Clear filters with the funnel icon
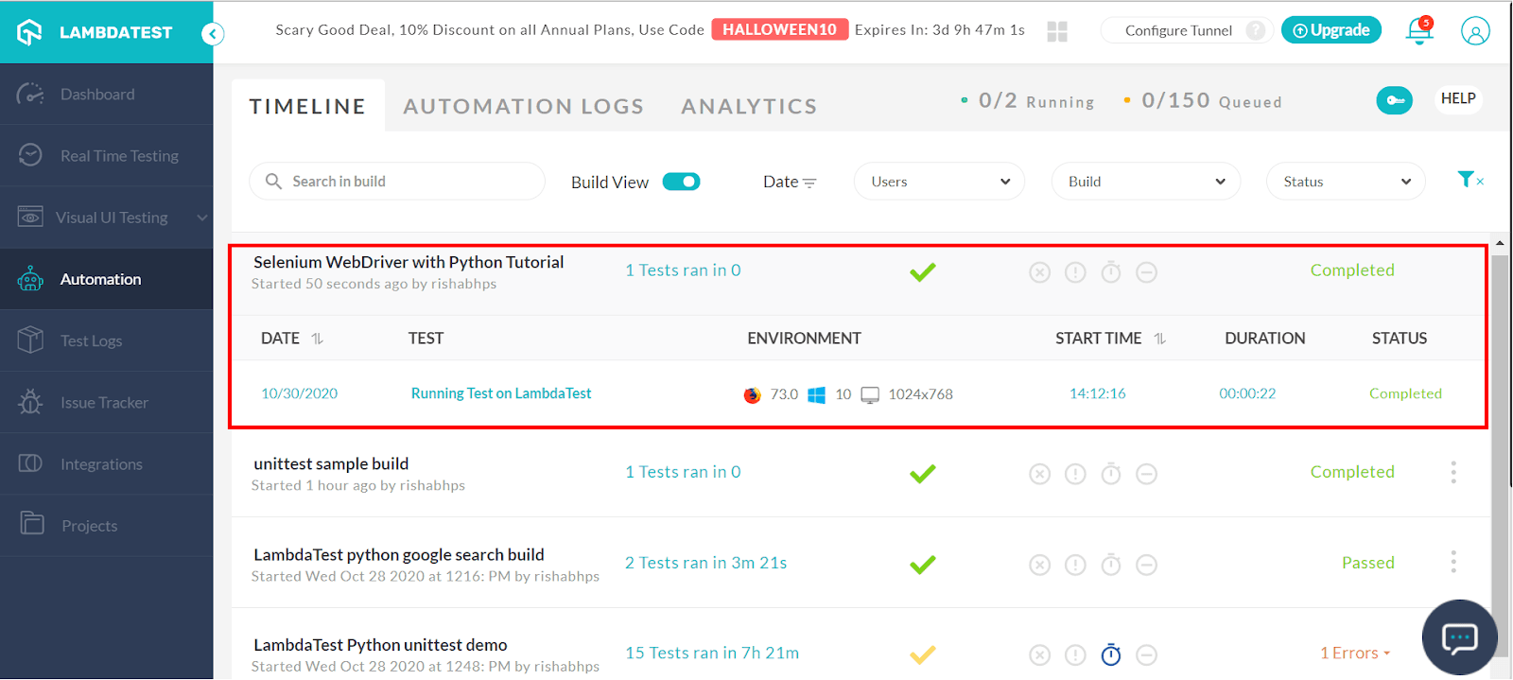Viewport: 1513px width, 680px height. [x=1469, y=180]
